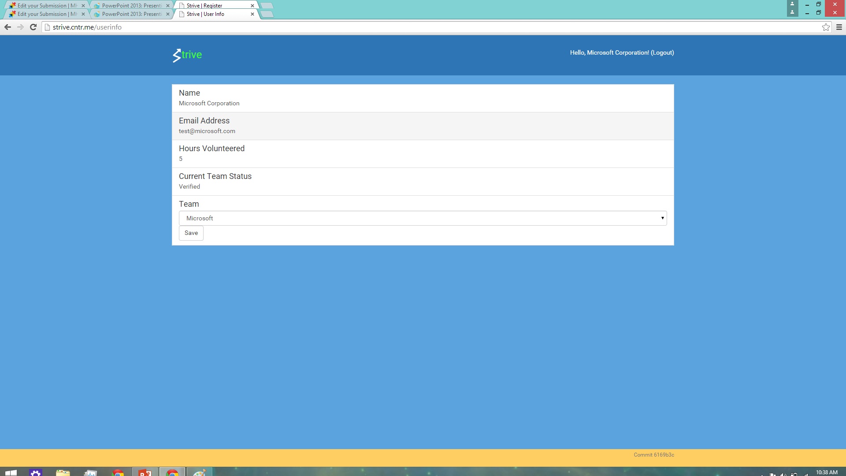Click the page icon in the address bar
Screen dimensions: 846x476
(x=48, y=27)
